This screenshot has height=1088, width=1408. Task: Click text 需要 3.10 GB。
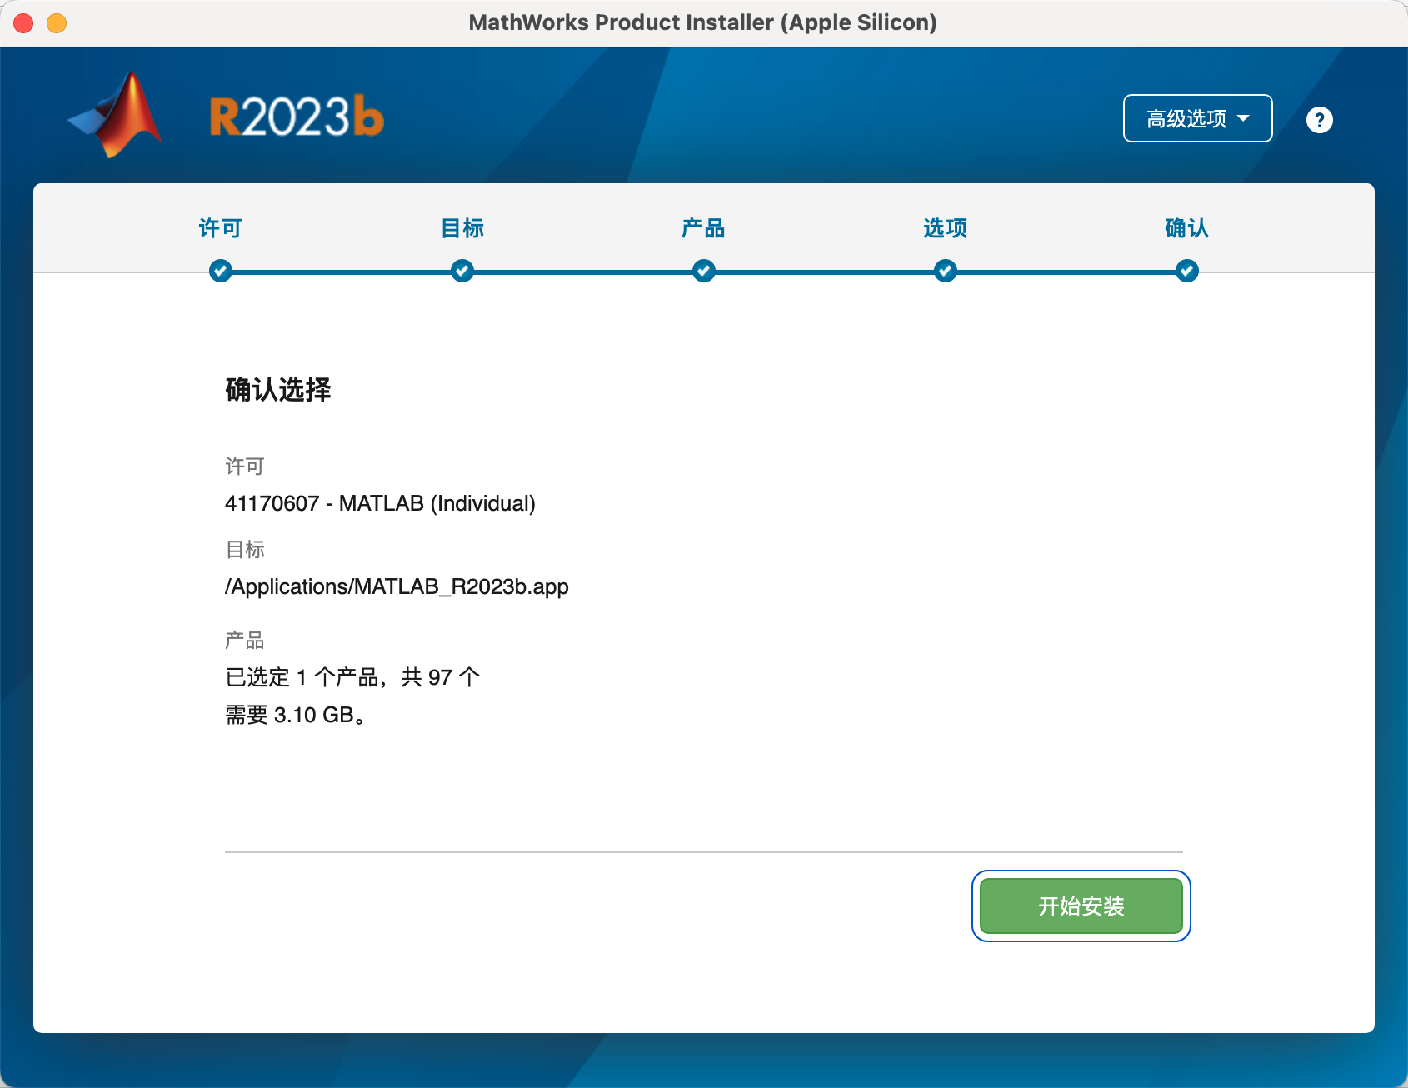(296, 715)
